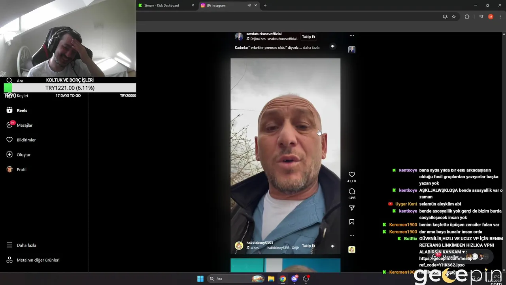This screenshot has height=285, width=506.
Task: Expand caption with daha fazla
Action: click(311, 47)
